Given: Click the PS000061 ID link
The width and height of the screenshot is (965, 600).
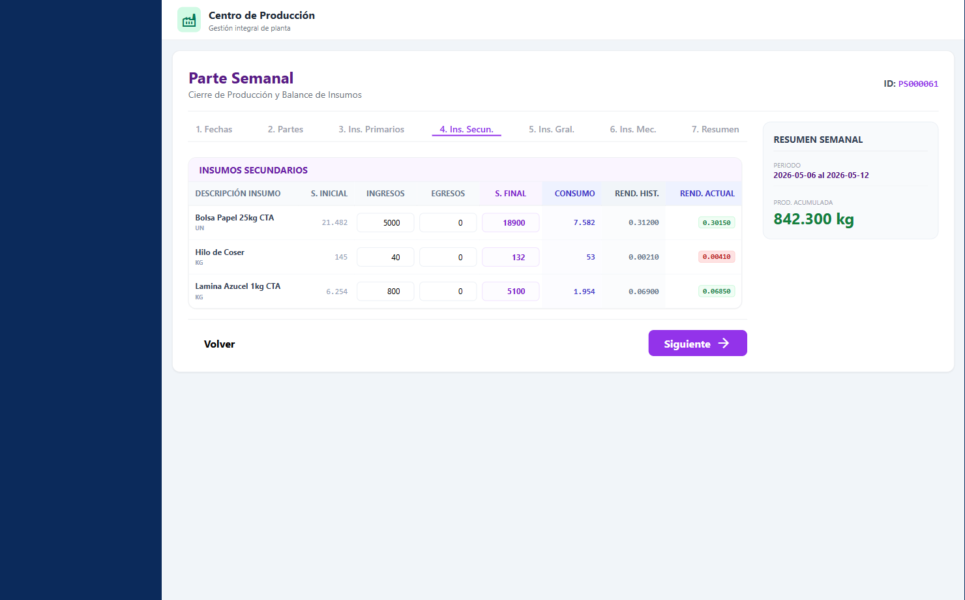Looking at the screenshot, I should pos(918,83).
